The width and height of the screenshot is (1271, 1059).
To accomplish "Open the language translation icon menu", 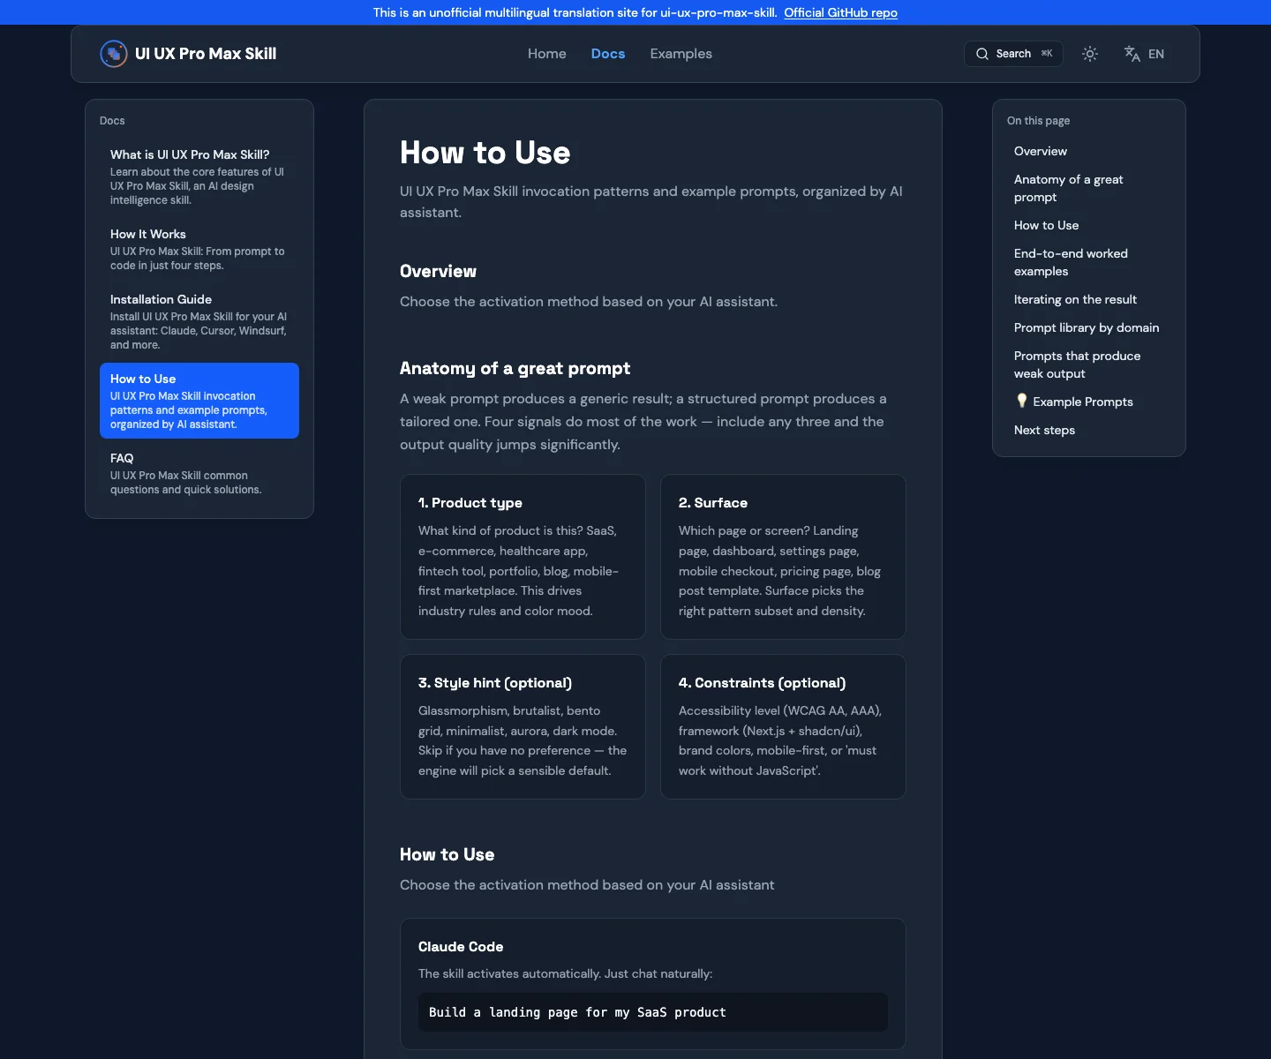I will click(1132, 54).
